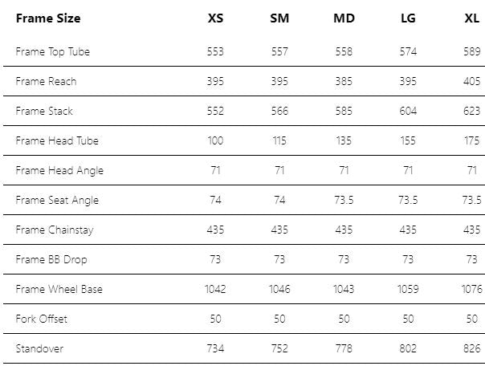
Task: Click the XL Frame Stack value 623
Action: 471,112
